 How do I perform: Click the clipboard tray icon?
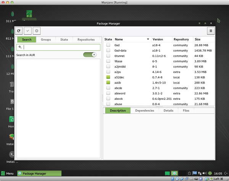[189, 173]
